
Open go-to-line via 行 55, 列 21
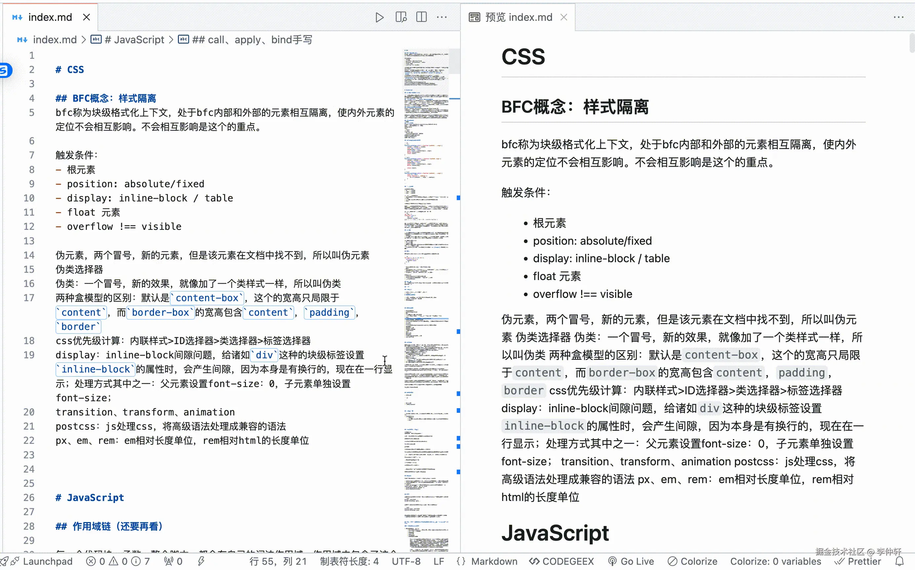point(278,561)
